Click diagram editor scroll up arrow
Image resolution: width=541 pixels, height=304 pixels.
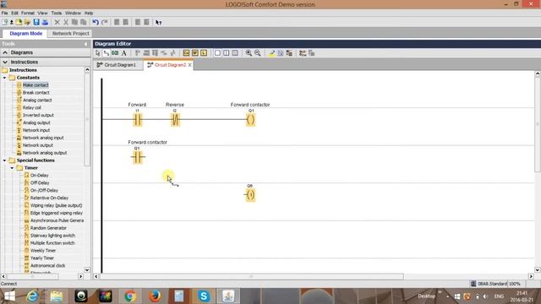point(538,73)
